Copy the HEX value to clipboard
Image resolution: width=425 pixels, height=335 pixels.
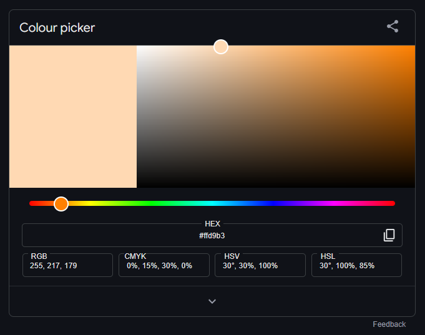click(389, 235)
